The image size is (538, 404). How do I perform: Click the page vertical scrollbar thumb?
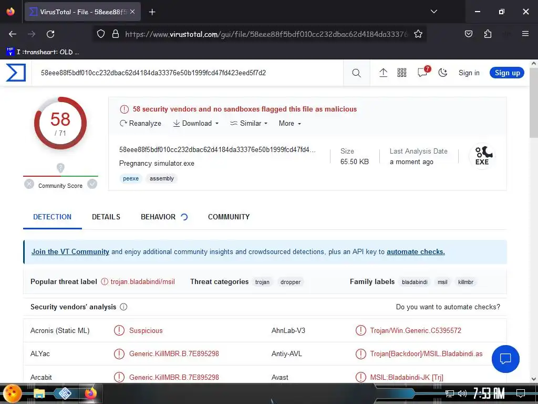click(533, 103)
